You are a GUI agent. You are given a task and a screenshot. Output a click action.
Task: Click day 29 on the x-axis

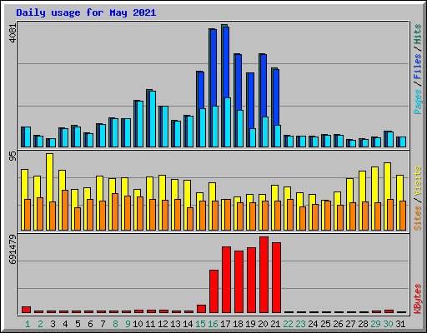375,324
